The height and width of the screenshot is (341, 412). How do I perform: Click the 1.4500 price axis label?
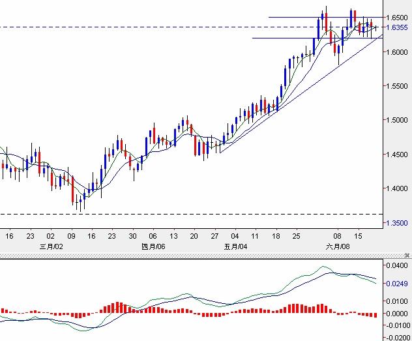pyautogui.click(x=397, y=155)
